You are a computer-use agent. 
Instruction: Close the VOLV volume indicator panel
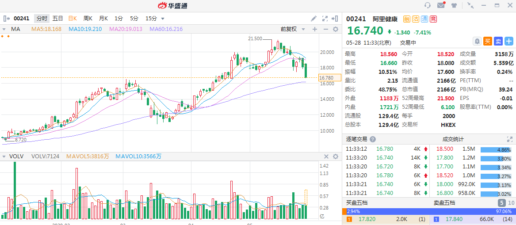[326, 156]
